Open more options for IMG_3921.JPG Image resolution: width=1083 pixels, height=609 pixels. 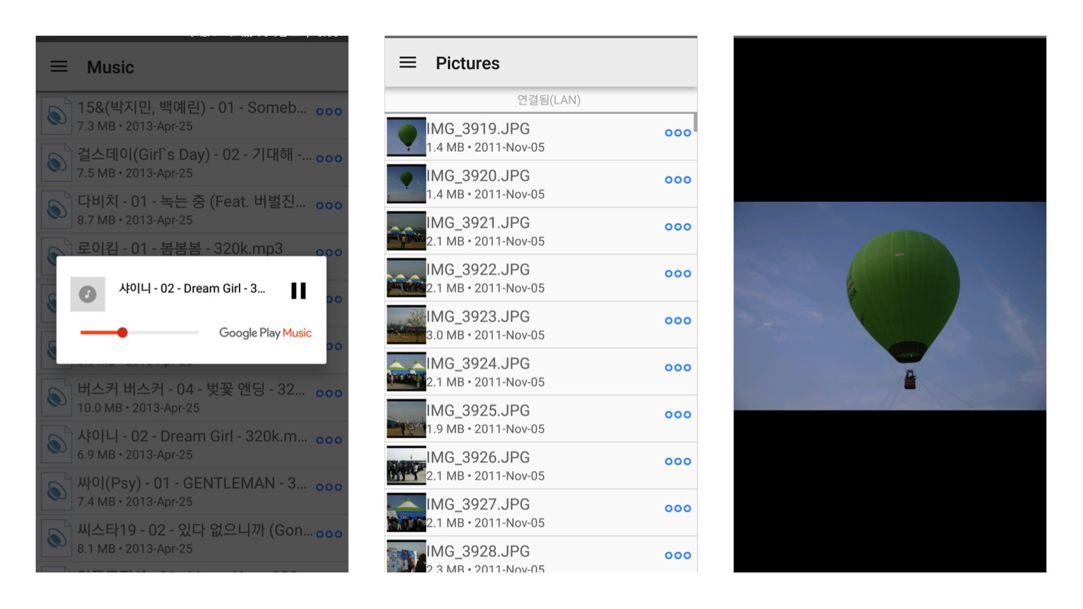(678, 227)
